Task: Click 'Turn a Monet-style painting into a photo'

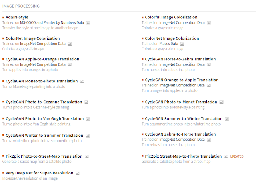Action: click(34, 86)
